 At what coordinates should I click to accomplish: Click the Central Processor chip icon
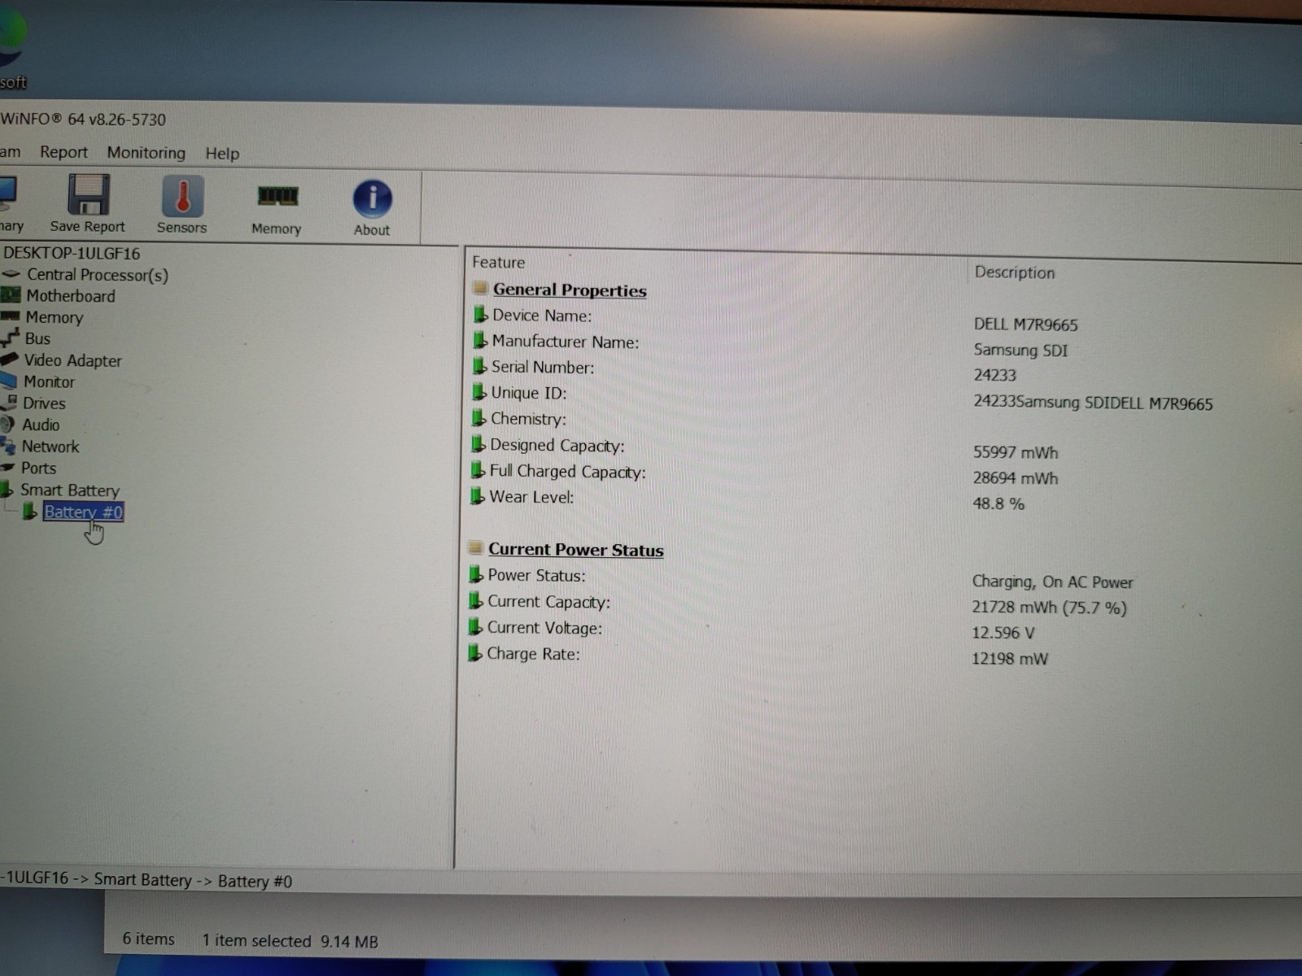[x=11, y=275]
